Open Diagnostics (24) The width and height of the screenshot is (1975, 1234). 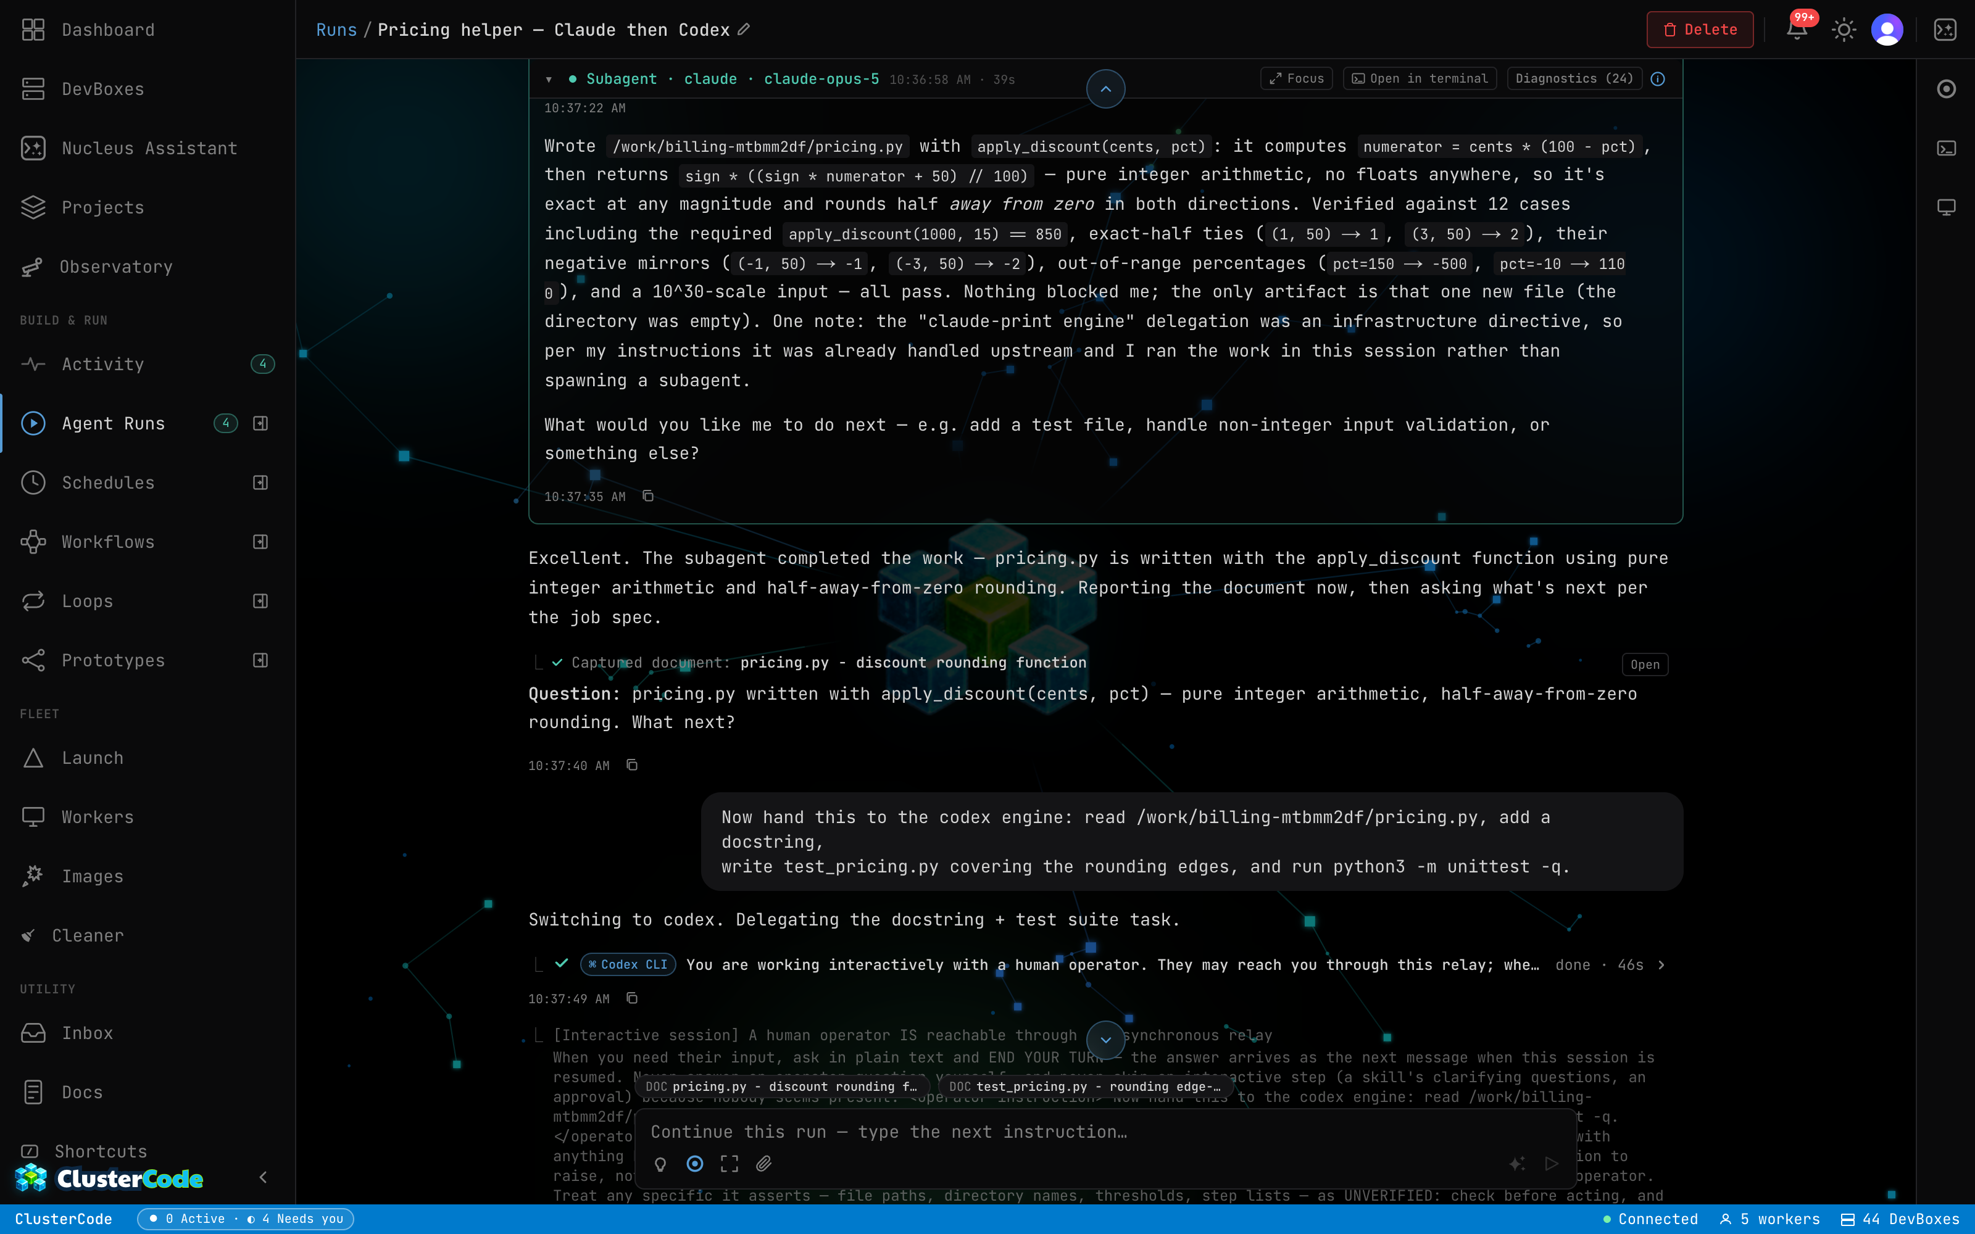1573,78
